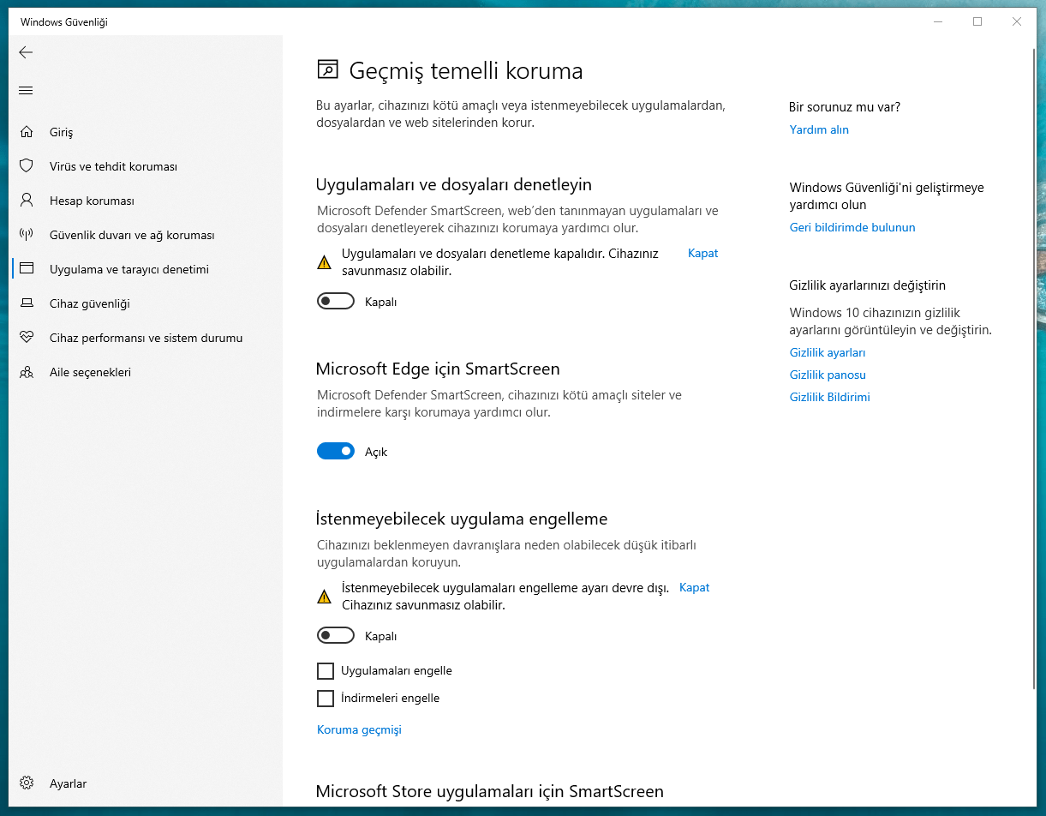Click the Yardım alın link

coord(819,130)
